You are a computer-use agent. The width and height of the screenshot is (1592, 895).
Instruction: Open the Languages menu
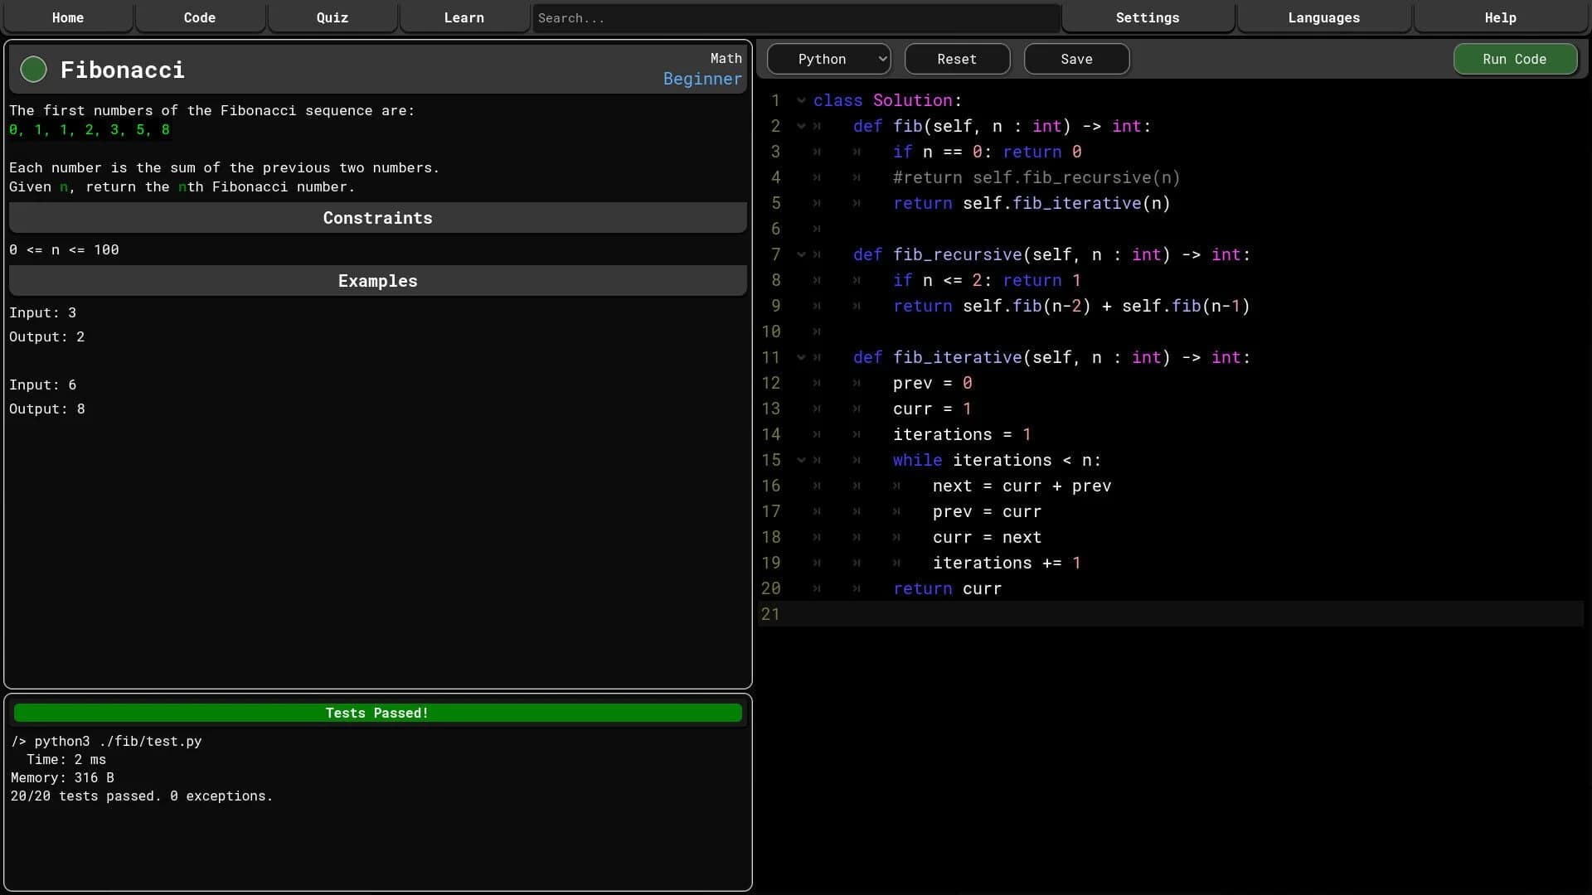point(1323,17)
